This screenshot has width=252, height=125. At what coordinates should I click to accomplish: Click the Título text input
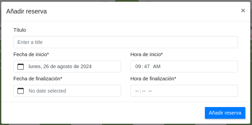pyautogui.click(x=126, y=42)
